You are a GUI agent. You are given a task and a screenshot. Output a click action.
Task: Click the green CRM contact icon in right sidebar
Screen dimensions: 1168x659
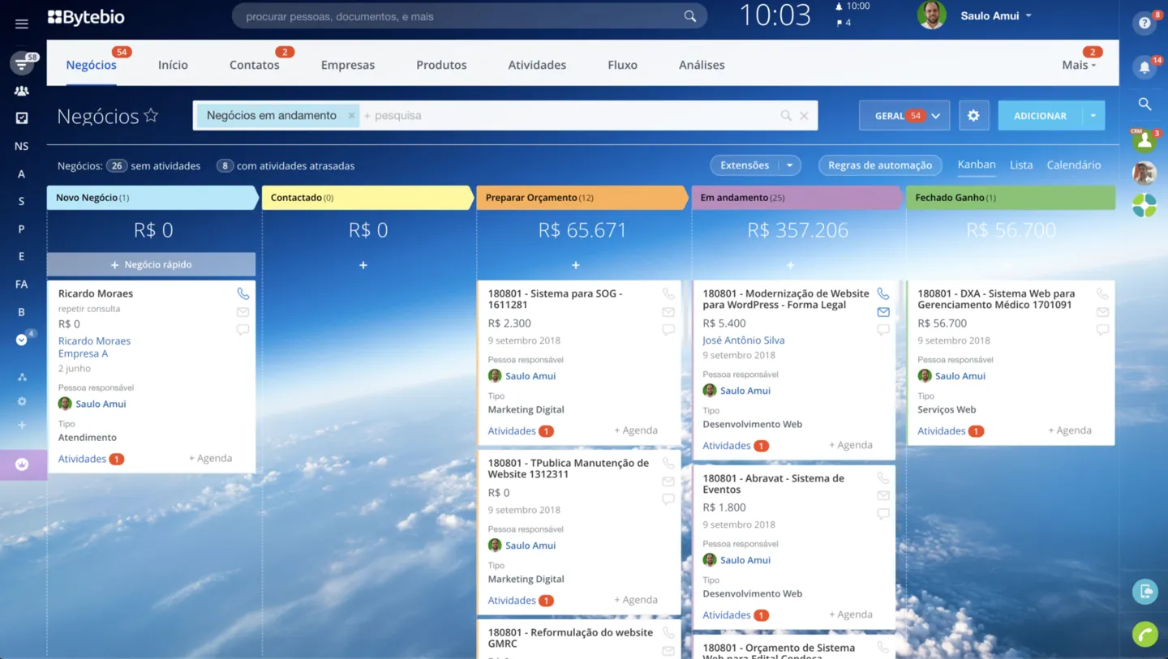1144,141
